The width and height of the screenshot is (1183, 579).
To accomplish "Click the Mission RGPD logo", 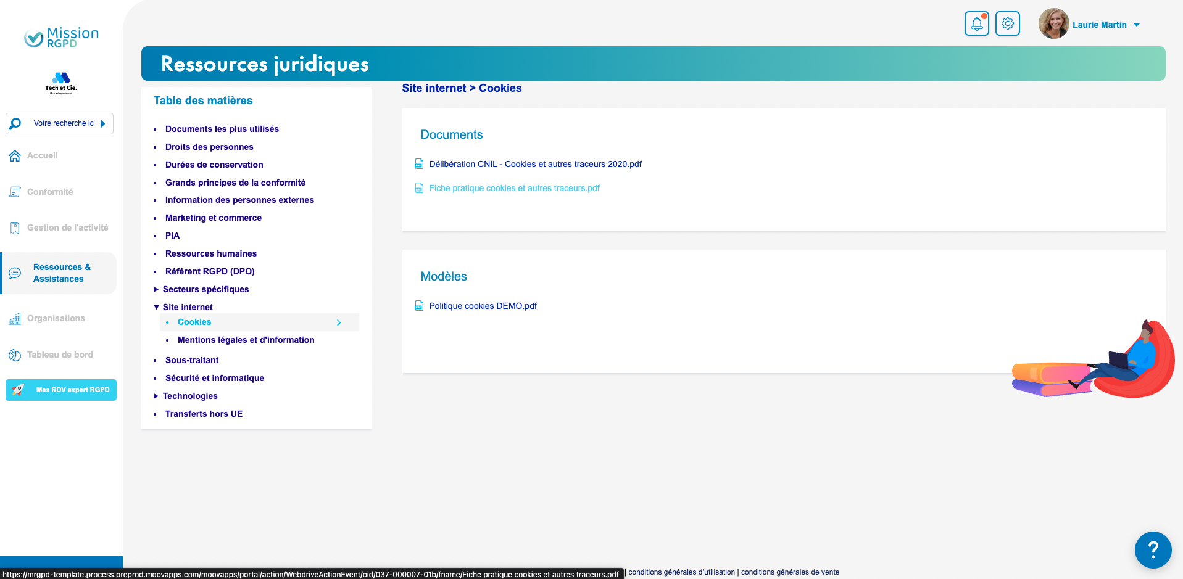I will click(61, 38).
